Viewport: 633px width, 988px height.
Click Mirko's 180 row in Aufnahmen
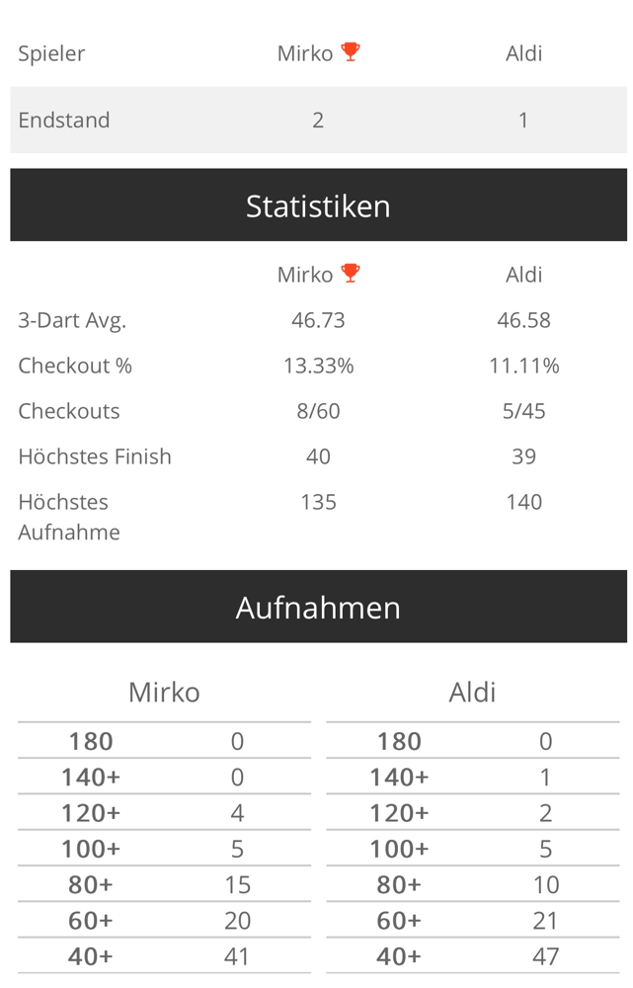pyautogui.click(x=164, y=741)
